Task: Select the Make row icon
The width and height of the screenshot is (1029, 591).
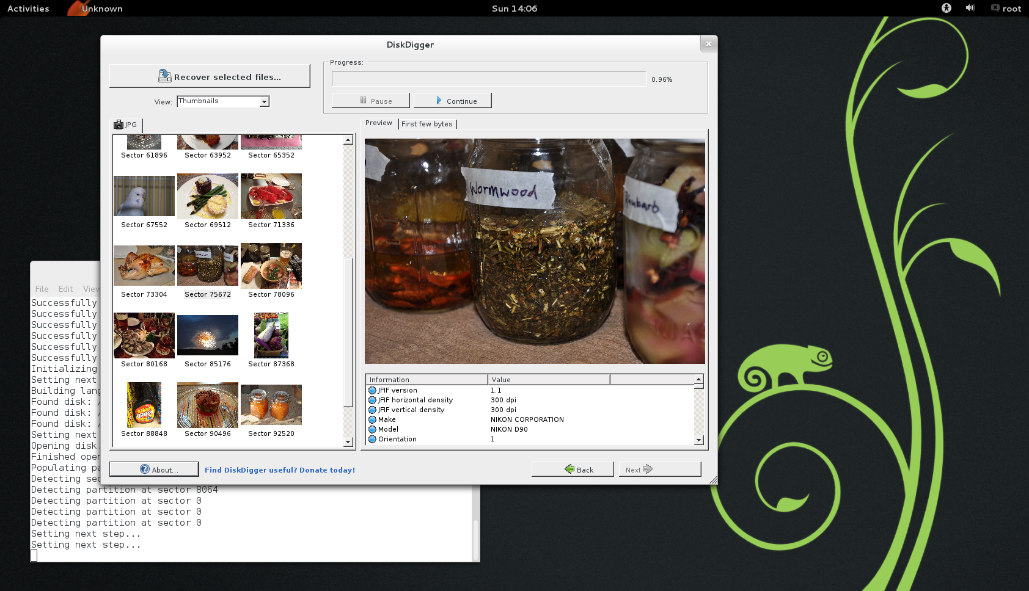Action: (x=372, y=419)
